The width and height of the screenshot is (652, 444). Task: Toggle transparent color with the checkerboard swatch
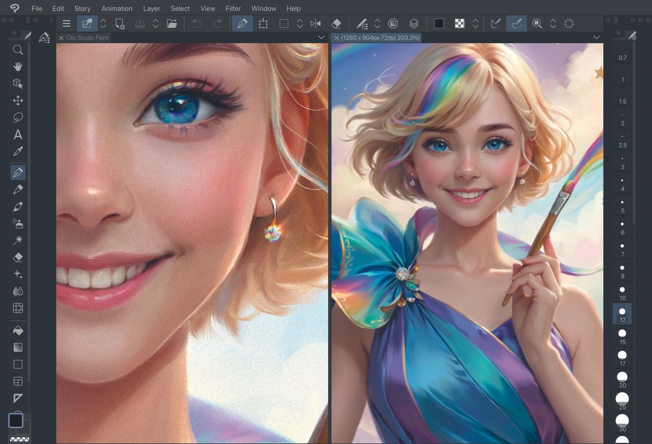click(459, 23)
